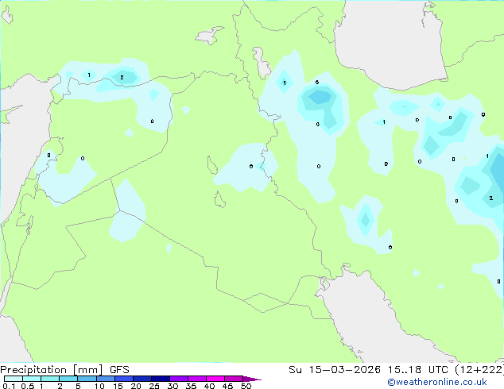Select the 0.5–1 mm legend color swatch
504x389 pixels.
tap(32, 379)
